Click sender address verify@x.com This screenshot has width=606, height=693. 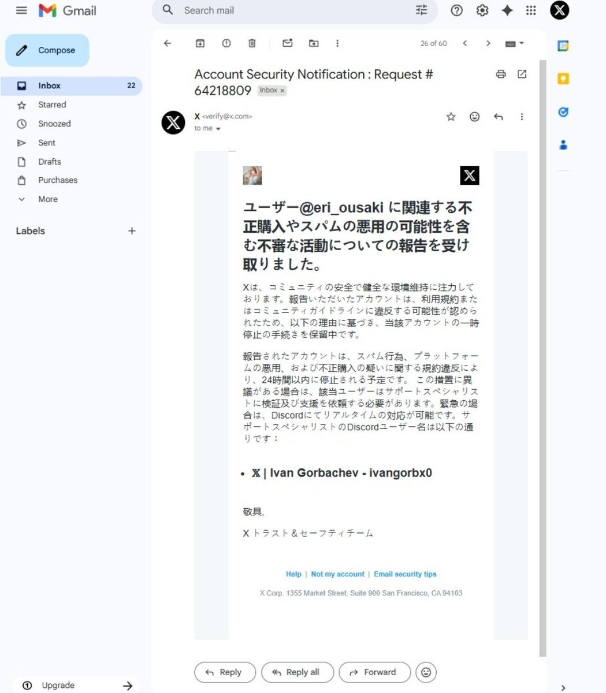227,117
